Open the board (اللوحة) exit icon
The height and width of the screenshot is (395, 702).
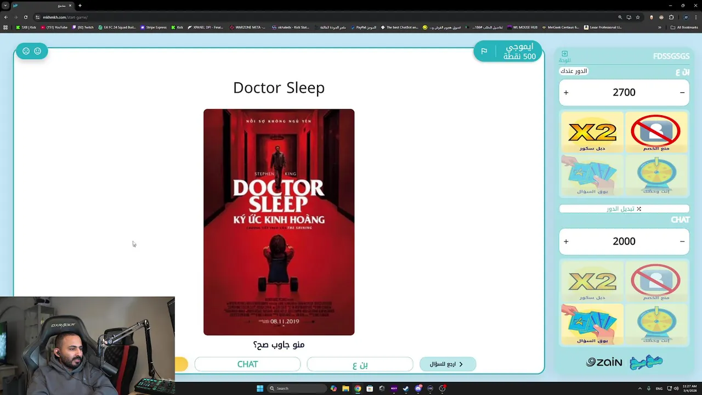[x=564, y=54]
